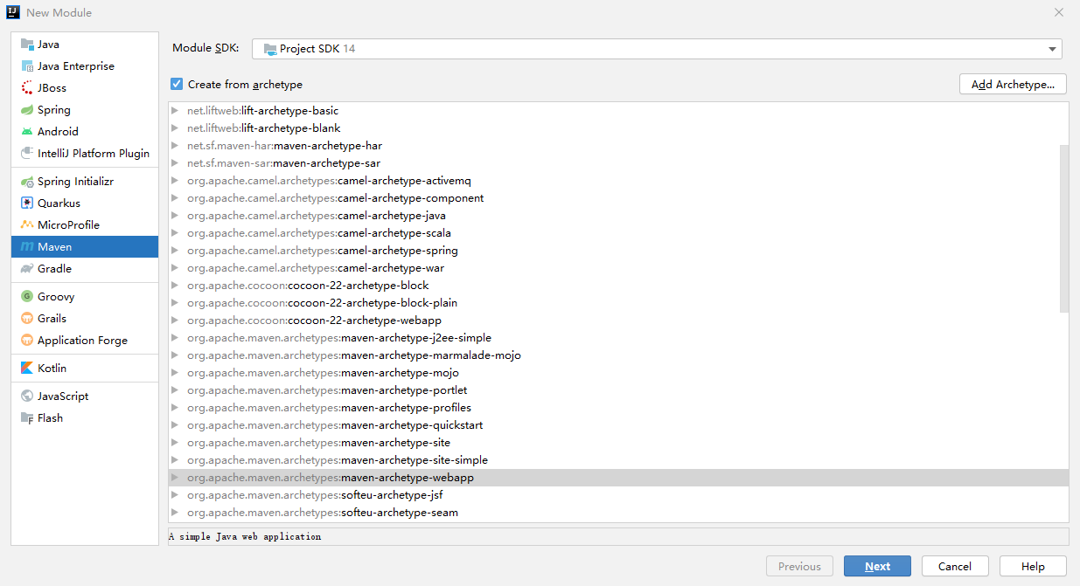This screenshot has height=586, width=1080.
Task: Expand the maven-archetype-quickstart node arrow
Action: coord(175,425)
